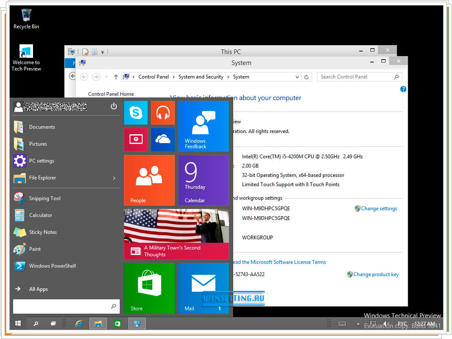Open the Store tile
The height and width of the screenshot is (339, 452).
click(x=149, y=288)
